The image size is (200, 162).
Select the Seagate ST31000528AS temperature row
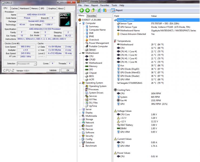click(x=157, y=83)
